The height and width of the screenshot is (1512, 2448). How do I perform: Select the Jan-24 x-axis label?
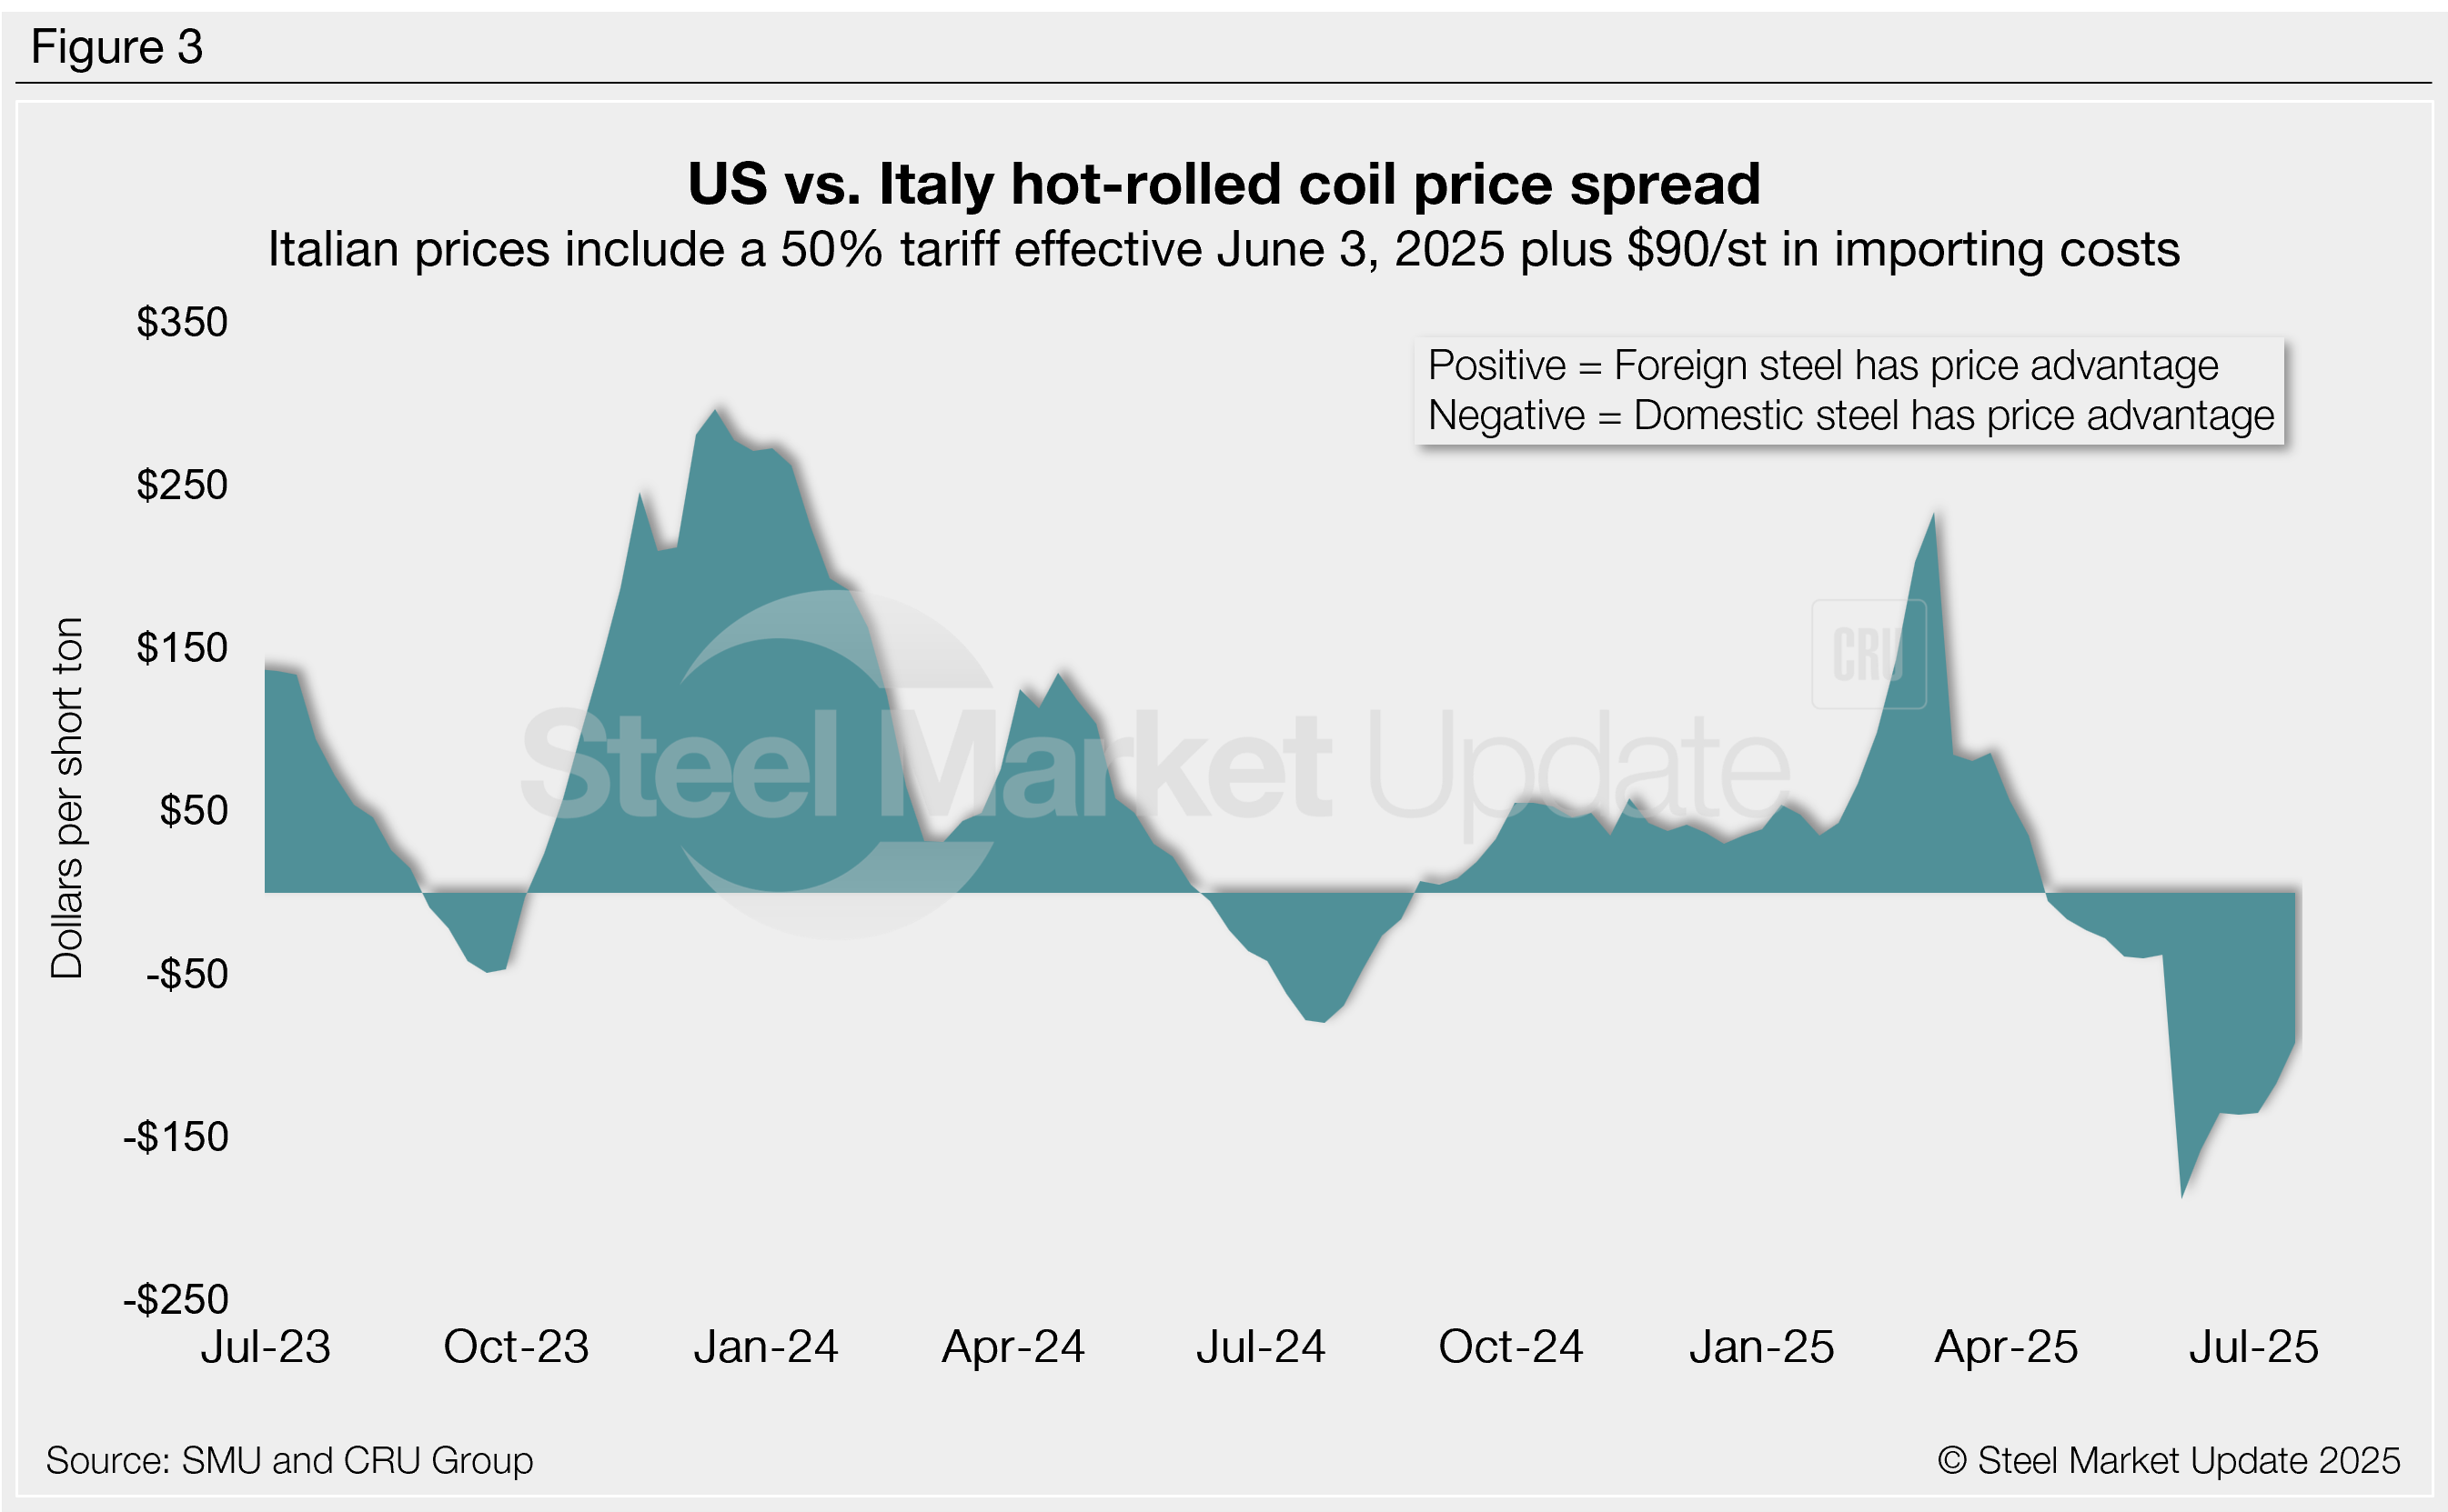765,1347
